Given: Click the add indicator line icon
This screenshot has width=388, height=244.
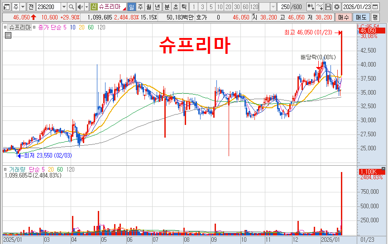Looking at the screenshot, I should click(x=320, y=7).
